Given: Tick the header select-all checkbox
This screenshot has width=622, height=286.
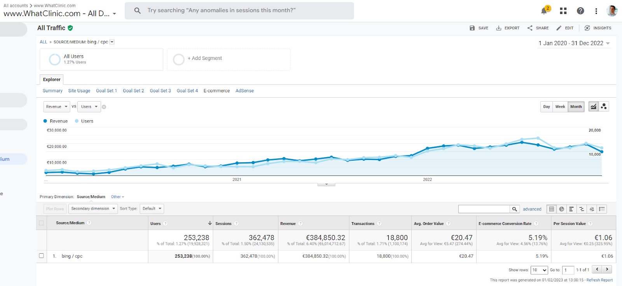Looking at the screenshot, I should click(x=41, y=223).
